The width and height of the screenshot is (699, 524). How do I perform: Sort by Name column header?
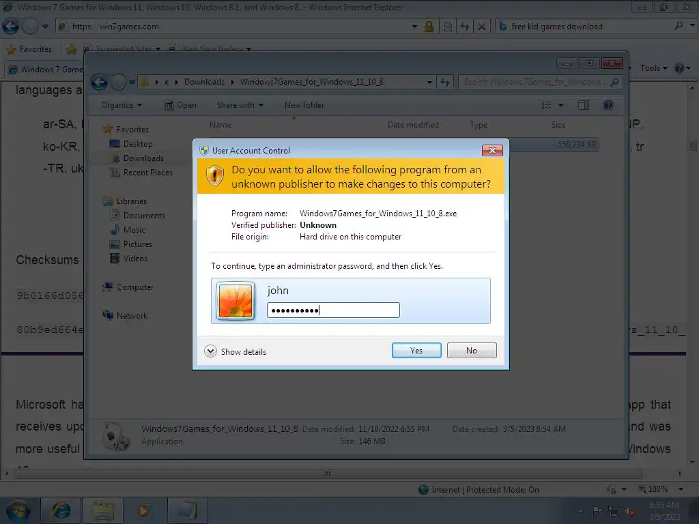[x=220, y=125]
